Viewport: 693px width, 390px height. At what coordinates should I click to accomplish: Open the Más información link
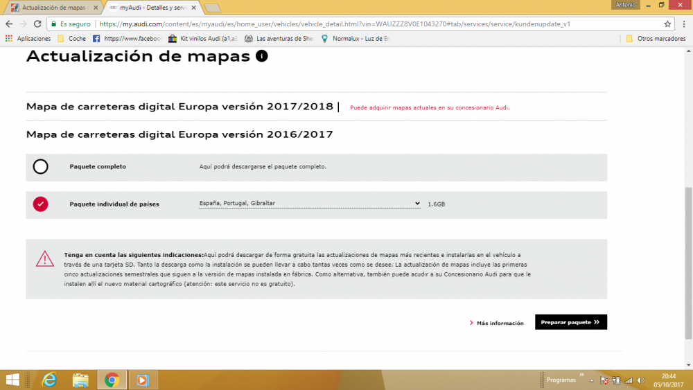[496, 323]
